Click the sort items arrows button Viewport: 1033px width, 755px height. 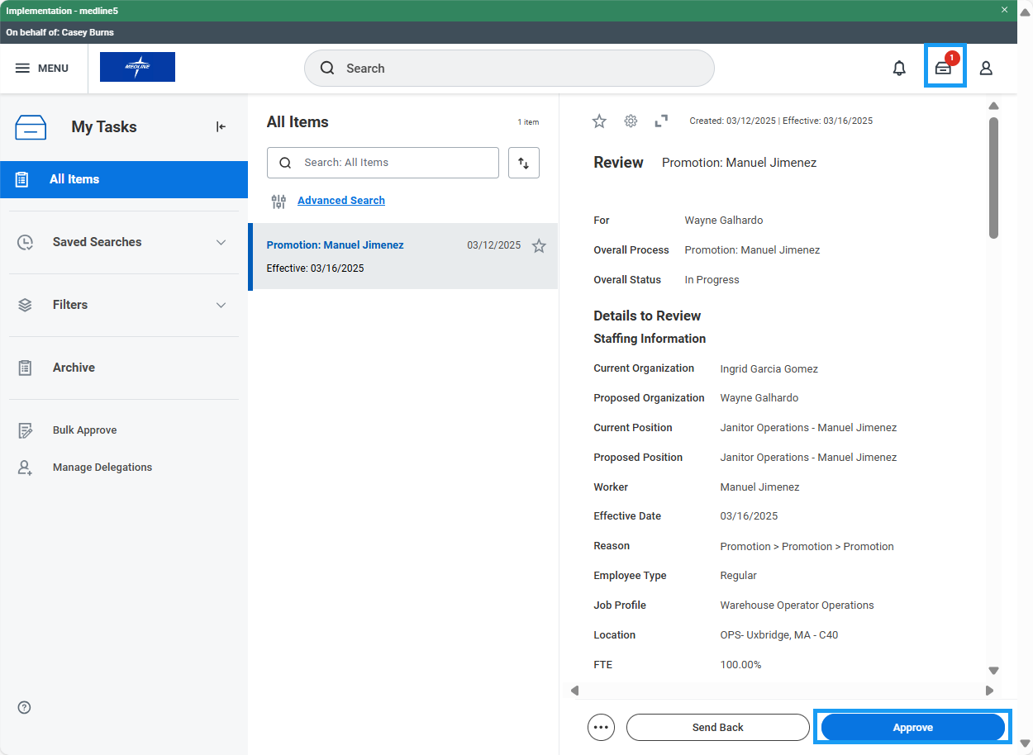pyautogui.click(x=523, y=163)
